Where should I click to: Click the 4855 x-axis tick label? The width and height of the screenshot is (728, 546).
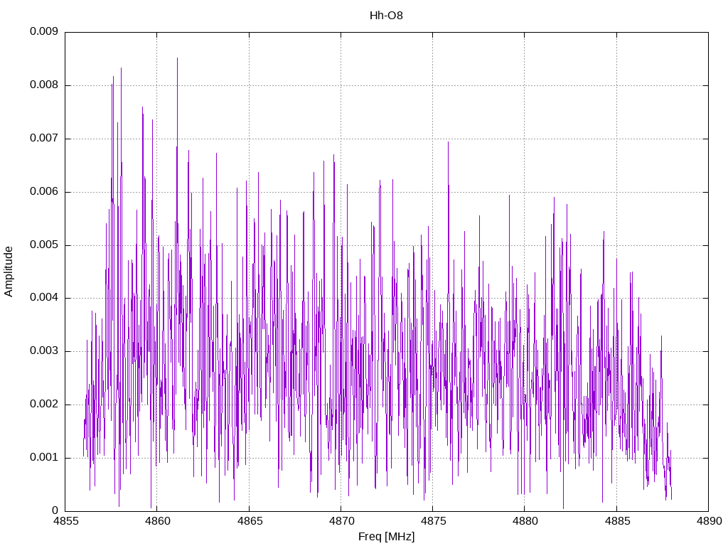[x=65, y=521]
